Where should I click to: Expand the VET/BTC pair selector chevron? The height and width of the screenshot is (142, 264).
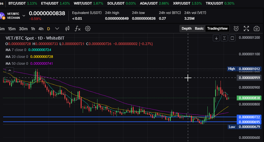(x=24, y=16)
